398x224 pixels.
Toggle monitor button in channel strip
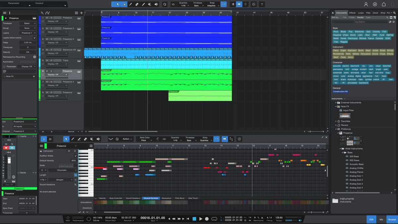click(x=12, y=147)
